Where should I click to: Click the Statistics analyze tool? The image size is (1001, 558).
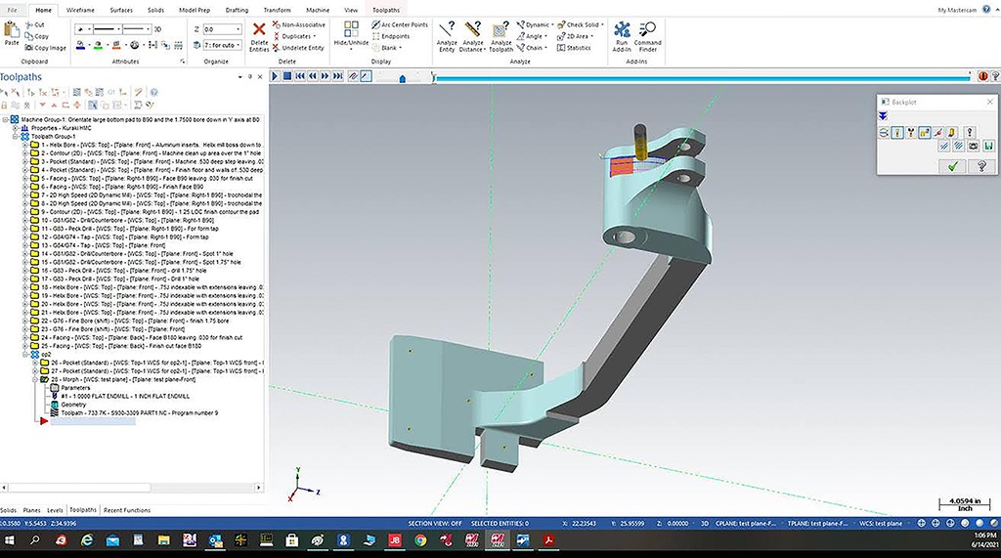(x=574, y=48)
